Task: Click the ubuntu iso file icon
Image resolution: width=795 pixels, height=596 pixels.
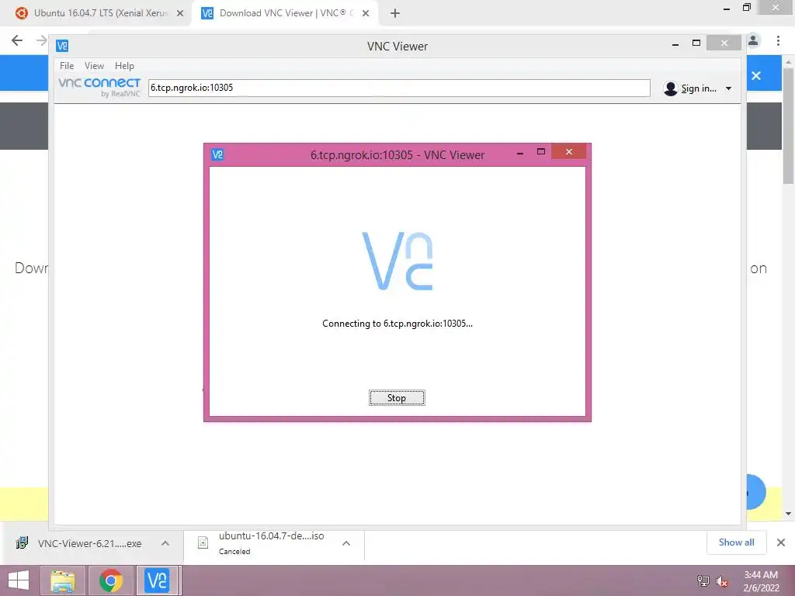Action: 203,542
